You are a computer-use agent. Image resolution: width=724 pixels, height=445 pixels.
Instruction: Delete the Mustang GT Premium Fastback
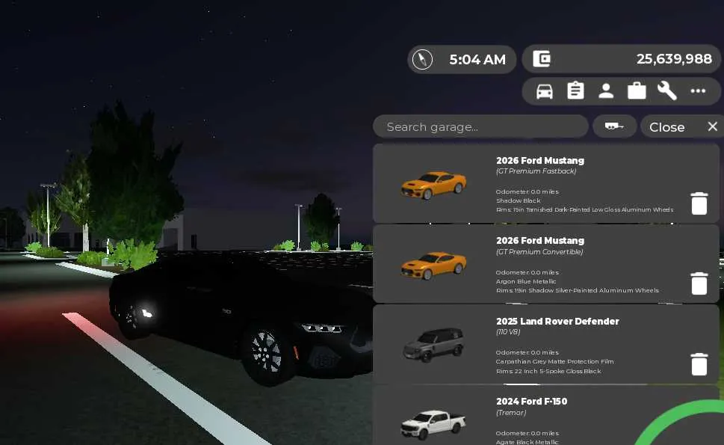(699, 203)
